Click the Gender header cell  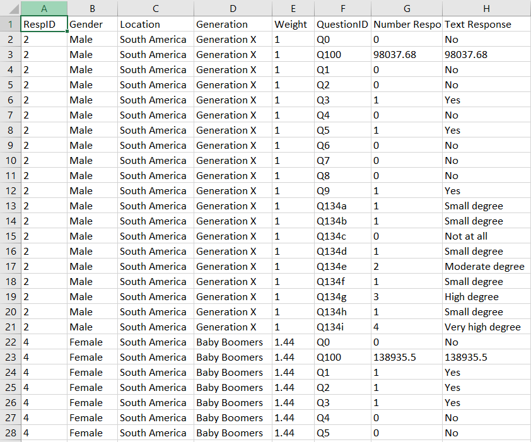pyautogui.click(x=92, y=25)
